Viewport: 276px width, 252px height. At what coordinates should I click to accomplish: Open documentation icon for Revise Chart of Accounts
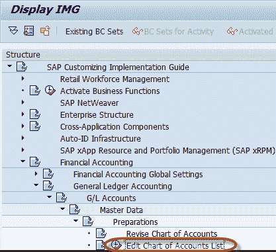[x=101, y=233]
